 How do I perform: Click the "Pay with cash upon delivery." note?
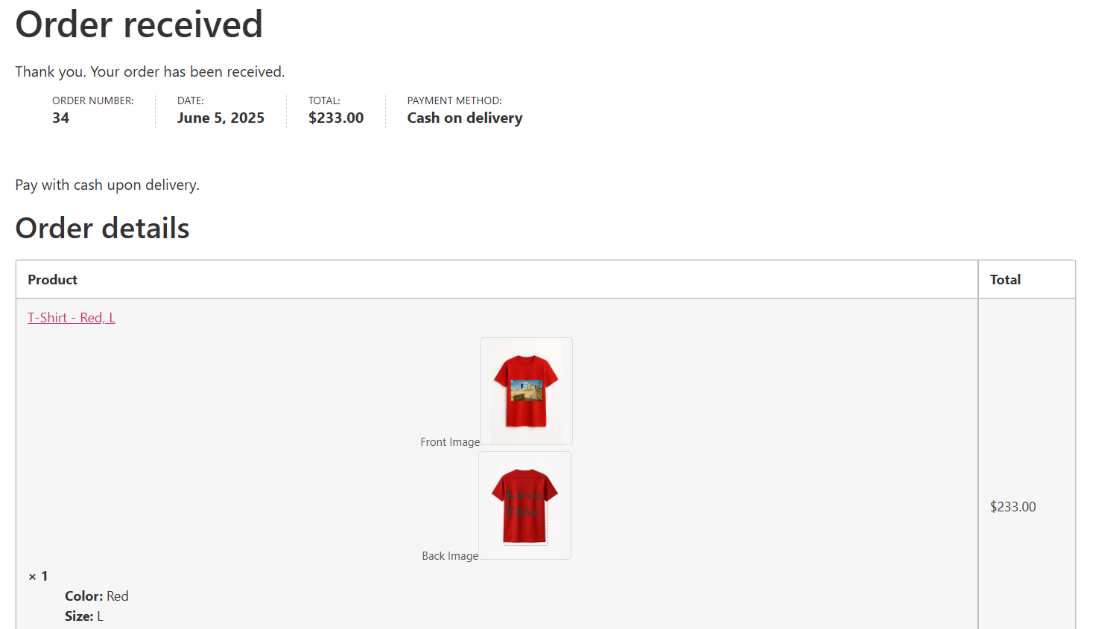107,185
